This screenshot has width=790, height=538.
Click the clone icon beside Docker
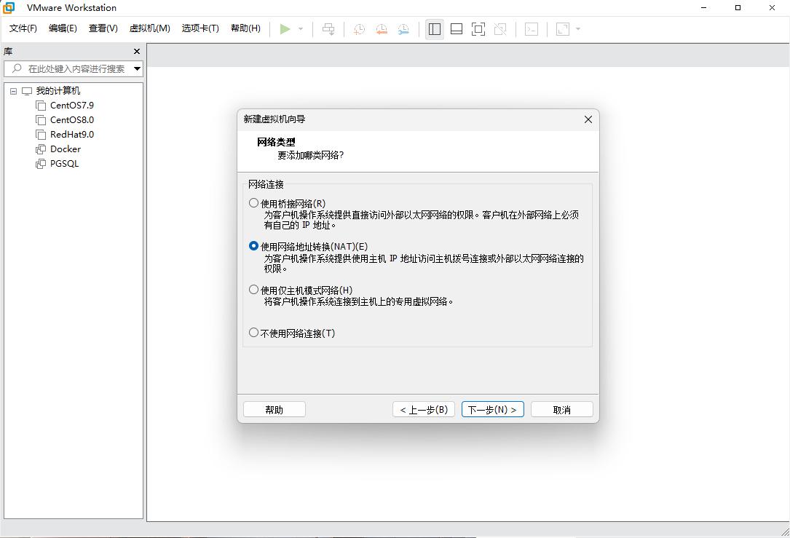click(41, 149)
